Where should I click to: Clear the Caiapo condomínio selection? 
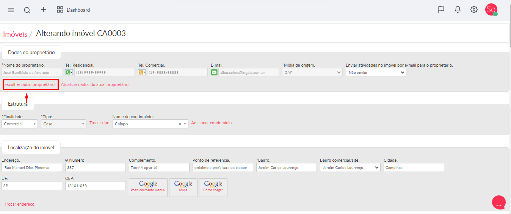(180, 124)
